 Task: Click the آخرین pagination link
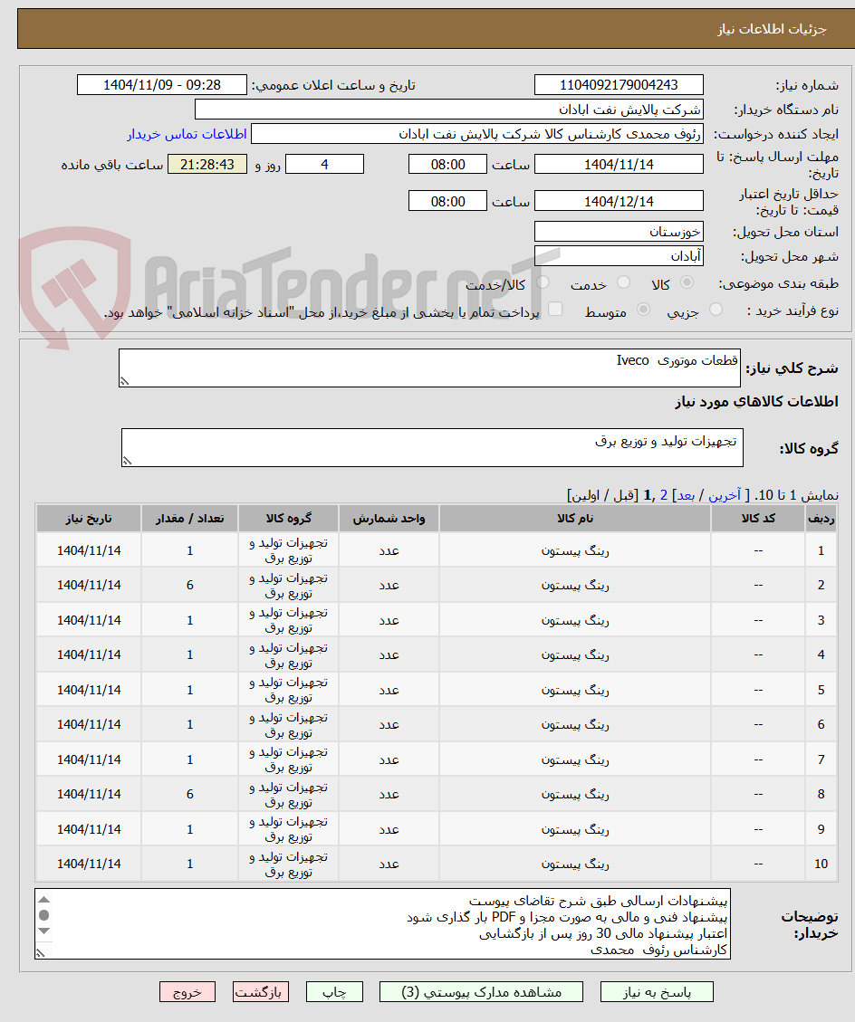pyautogui.click(x=725, y=495)
